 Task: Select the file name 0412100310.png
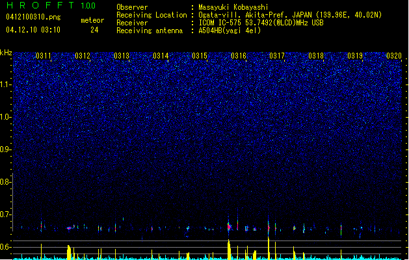tap(33, 17)
